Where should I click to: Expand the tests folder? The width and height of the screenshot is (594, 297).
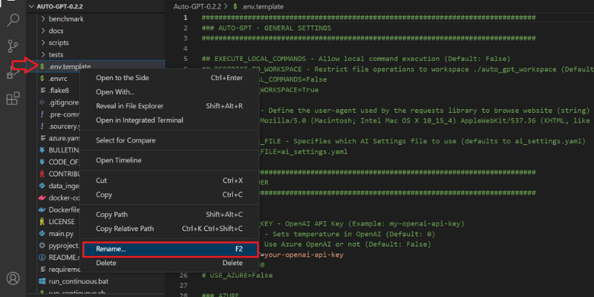(43, 54)
